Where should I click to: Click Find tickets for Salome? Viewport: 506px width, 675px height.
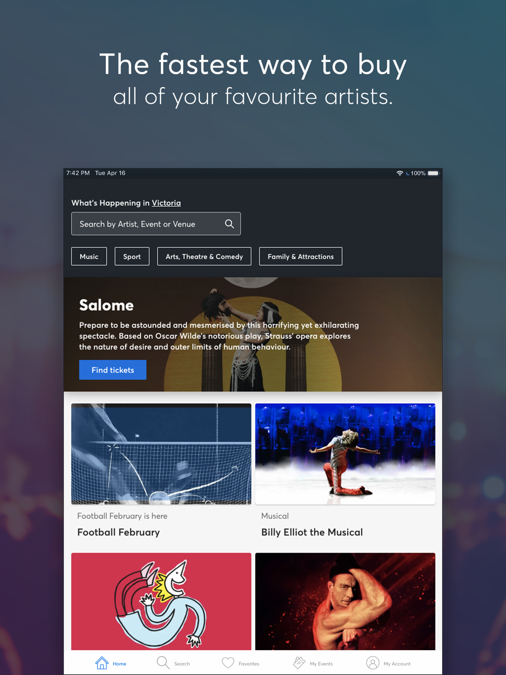click(113, 370)
